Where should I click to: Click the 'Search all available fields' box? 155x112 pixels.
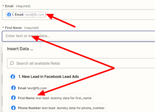(81, 63)
